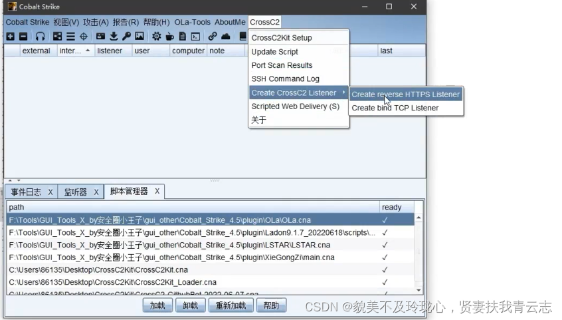Select the XieGongZi main.cna row
Viewport: 562px width, 320px height.
click(x=211, y=257)
